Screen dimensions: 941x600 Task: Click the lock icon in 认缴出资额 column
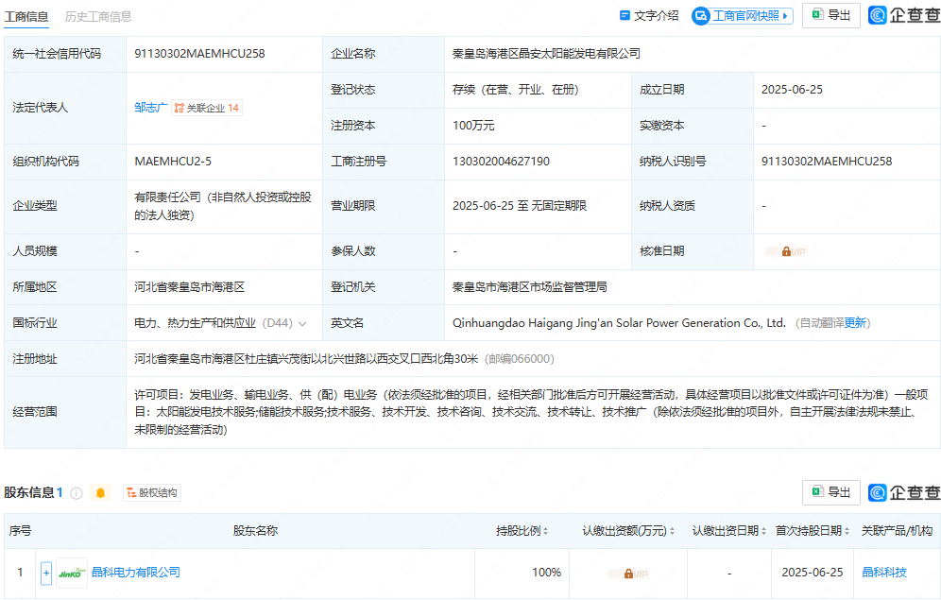pos(628,574)
